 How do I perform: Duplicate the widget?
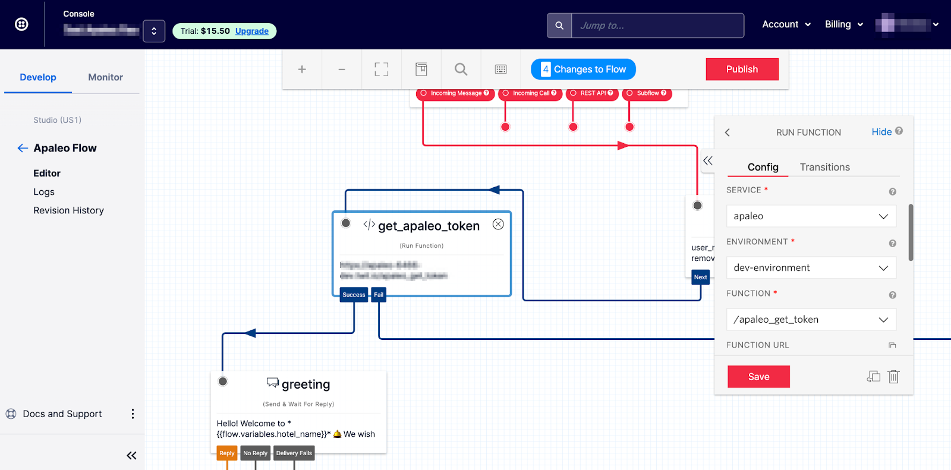873,376
